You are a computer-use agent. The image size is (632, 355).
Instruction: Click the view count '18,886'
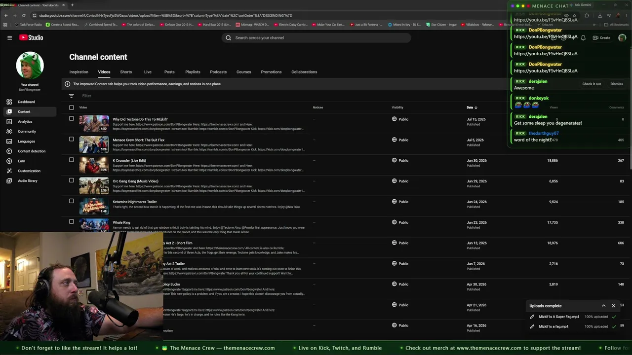[x=553, y=160]
